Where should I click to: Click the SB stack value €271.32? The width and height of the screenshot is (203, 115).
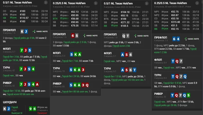[125, 22]
